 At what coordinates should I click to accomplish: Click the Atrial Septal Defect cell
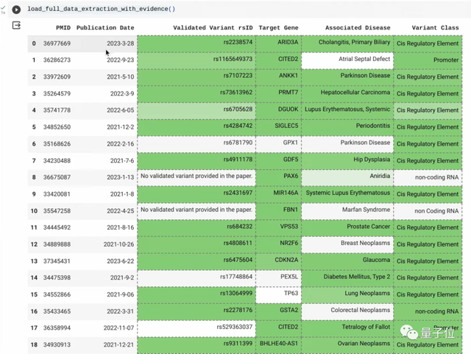347,60
